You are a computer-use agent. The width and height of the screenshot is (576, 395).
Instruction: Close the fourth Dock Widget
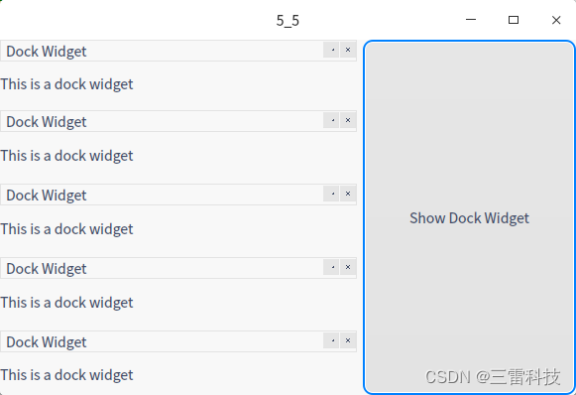point(348,267)
